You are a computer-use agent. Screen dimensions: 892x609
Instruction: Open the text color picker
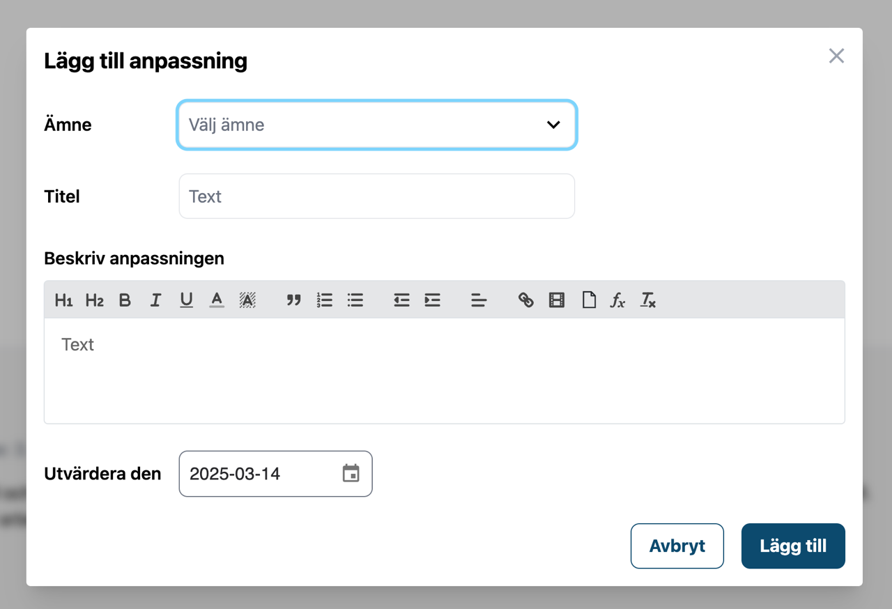[217, 300]
